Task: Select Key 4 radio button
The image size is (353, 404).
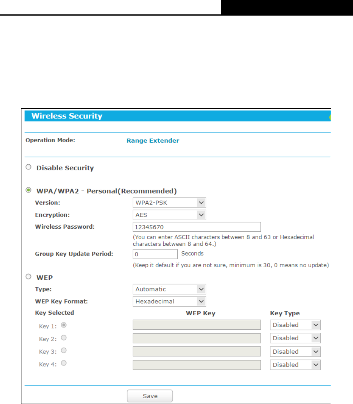Action: pyautogui.click(x=64, y=363)
